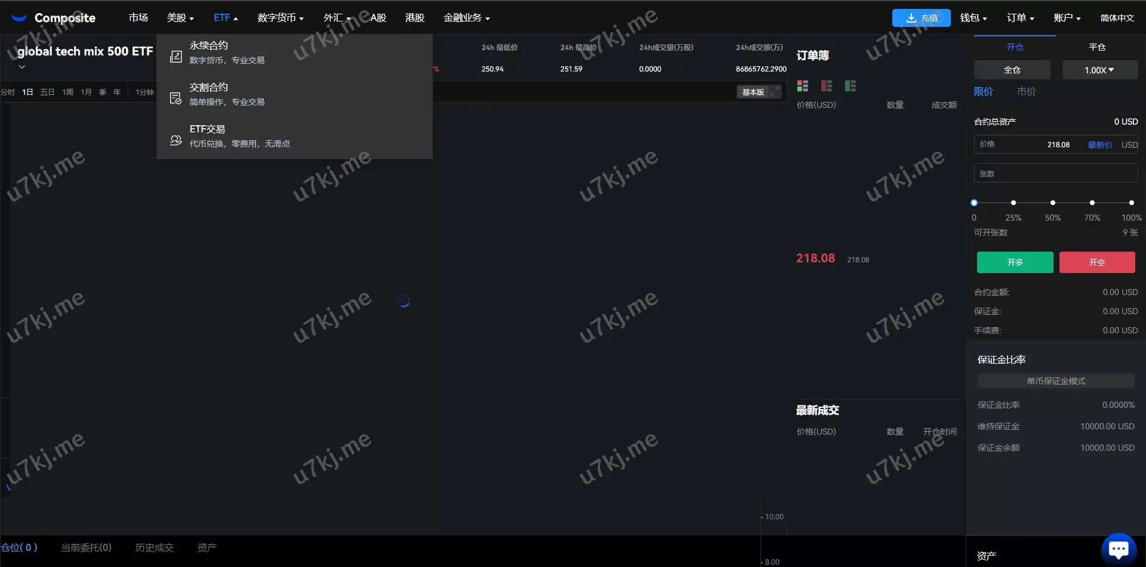1146x567 pixels.
Task: Open the 当前委托(0) tab
Action: click(86, 547)
